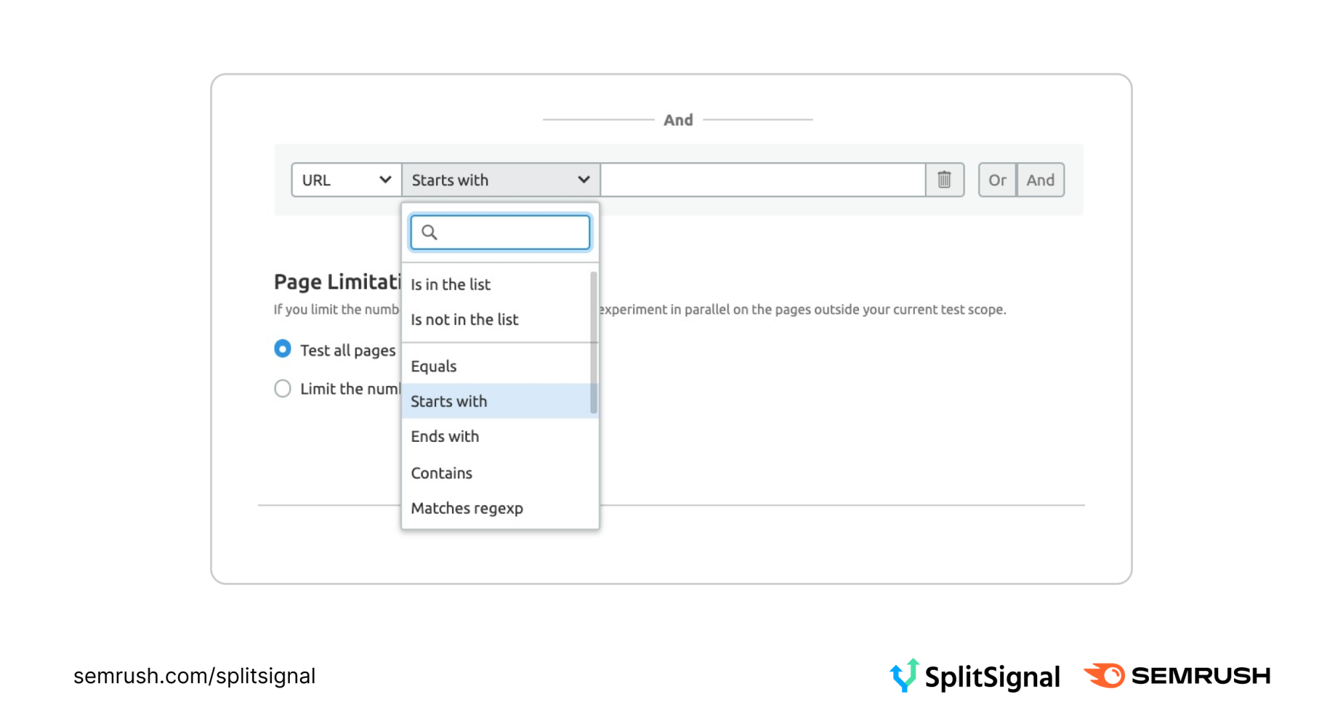This screenshot has width=1343, height=713.
Task: Click the trash icon to delete the filter
Action: pos(944,179)
